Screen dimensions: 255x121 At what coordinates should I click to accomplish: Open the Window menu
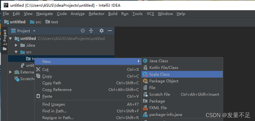pyautogui.click(x=165, y=14)
